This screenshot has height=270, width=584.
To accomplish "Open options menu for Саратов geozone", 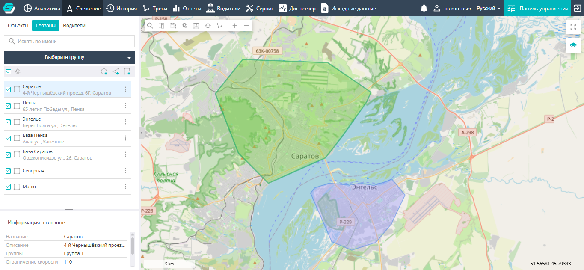I will [125, 89].
